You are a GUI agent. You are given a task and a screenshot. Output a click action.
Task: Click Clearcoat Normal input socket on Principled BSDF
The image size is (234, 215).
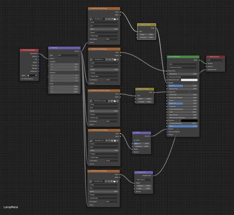(167, 132)
